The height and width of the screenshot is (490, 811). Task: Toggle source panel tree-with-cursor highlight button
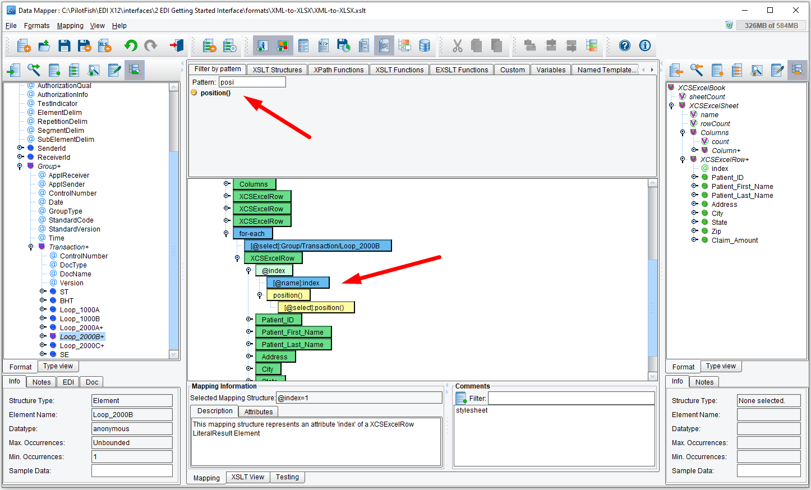click(x=135, y=70)
